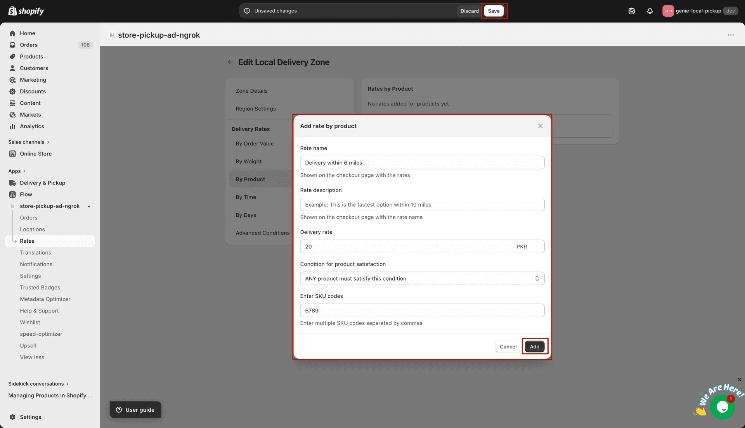
Task: Open the User guide
Action: click(x=135, y=410)
